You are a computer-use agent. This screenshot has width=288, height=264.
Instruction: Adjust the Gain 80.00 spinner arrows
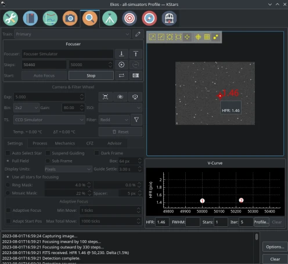82,107
